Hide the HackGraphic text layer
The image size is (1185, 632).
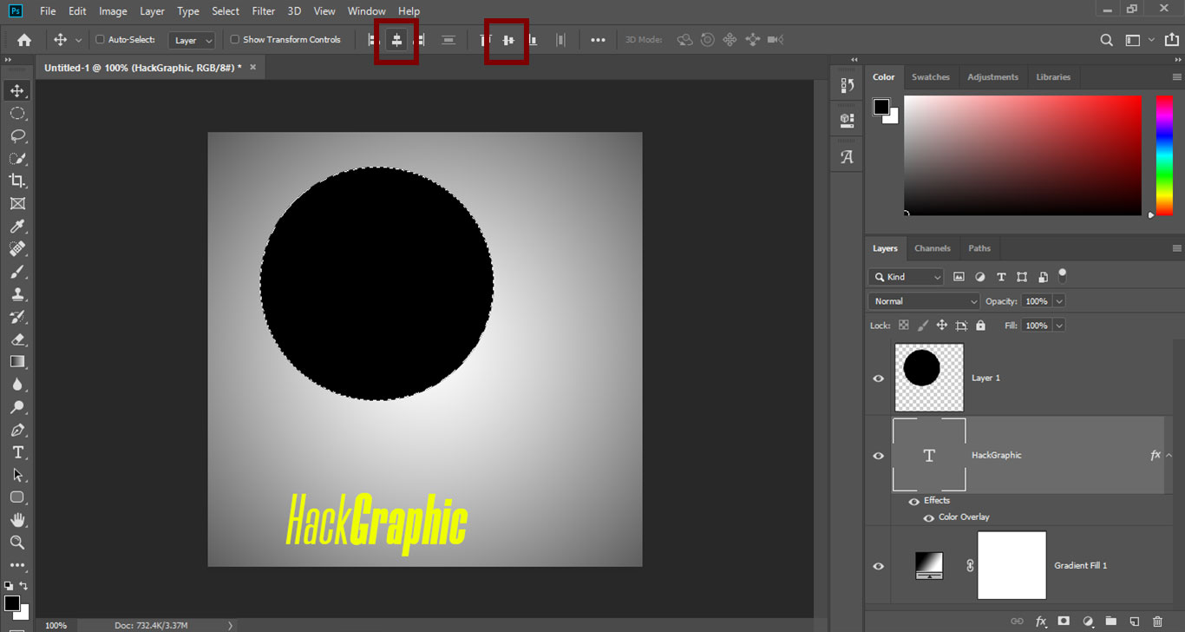coord(878,456)
